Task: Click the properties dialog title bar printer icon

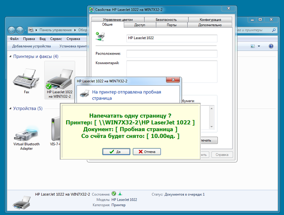Action: (92, 10)
